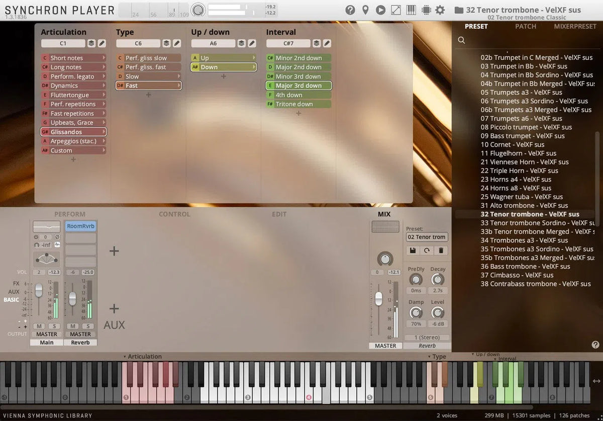Mute the Main channel with its M button
The width and height of the screenshot is (603, 421).
point(39,325)
